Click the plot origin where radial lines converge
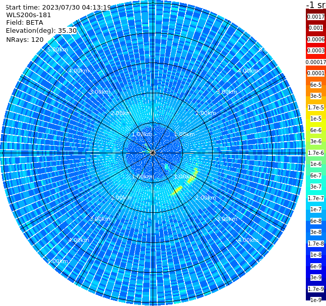Viewport: 326px width, 306px height. coord(153,153)
